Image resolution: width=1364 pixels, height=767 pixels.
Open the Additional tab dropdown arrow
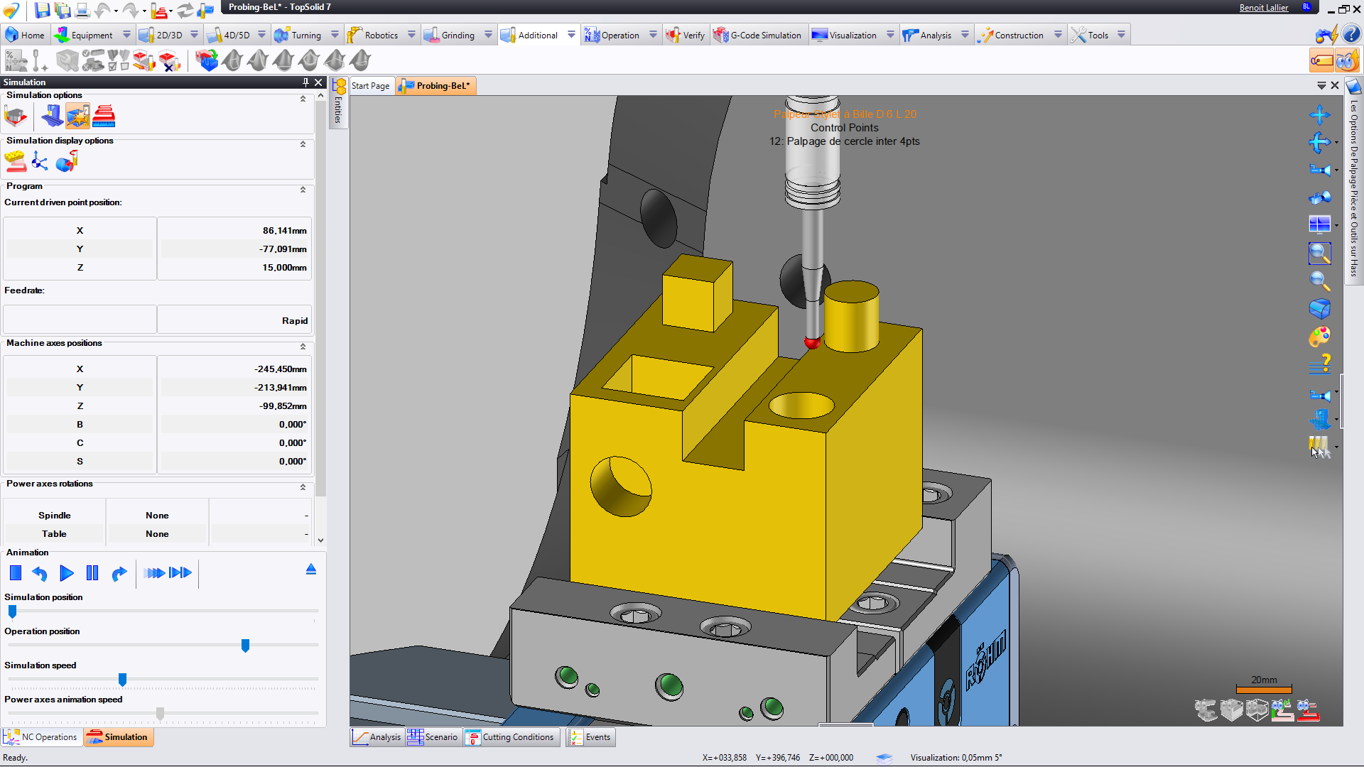(x=571, y=35)
